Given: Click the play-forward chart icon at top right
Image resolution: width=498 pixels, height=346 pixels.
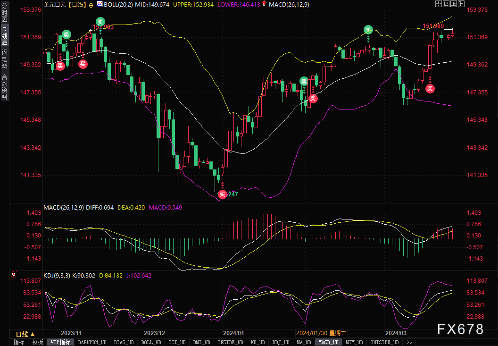Looking at the screenshot, I should coord(454,4).
